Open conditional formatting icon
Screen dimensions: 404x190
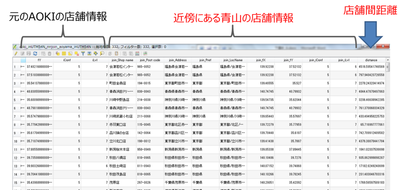coord(145,53)
